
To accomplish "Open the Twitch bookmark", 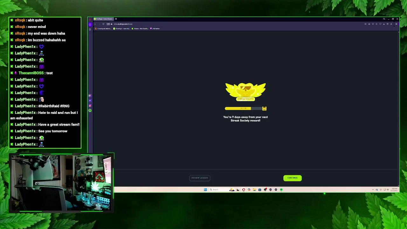I will (155, 29).
